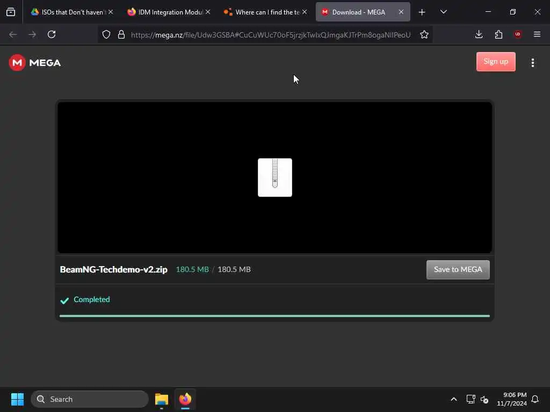Close the IDM Integration Module tab

(208, 12)
